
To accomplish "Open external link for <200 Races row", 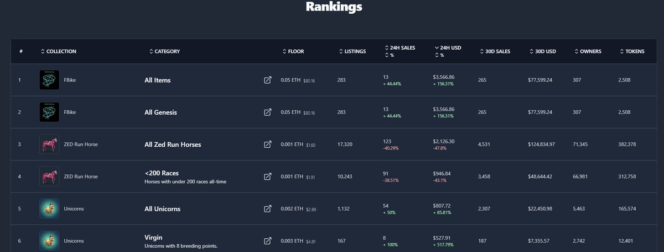I will pyautogui.click(x=267, y=176).
